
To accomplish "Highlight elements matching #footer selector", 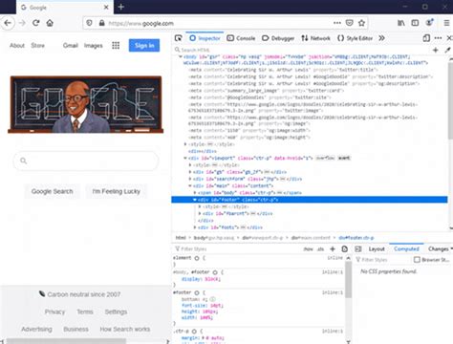I will (197, 292).
